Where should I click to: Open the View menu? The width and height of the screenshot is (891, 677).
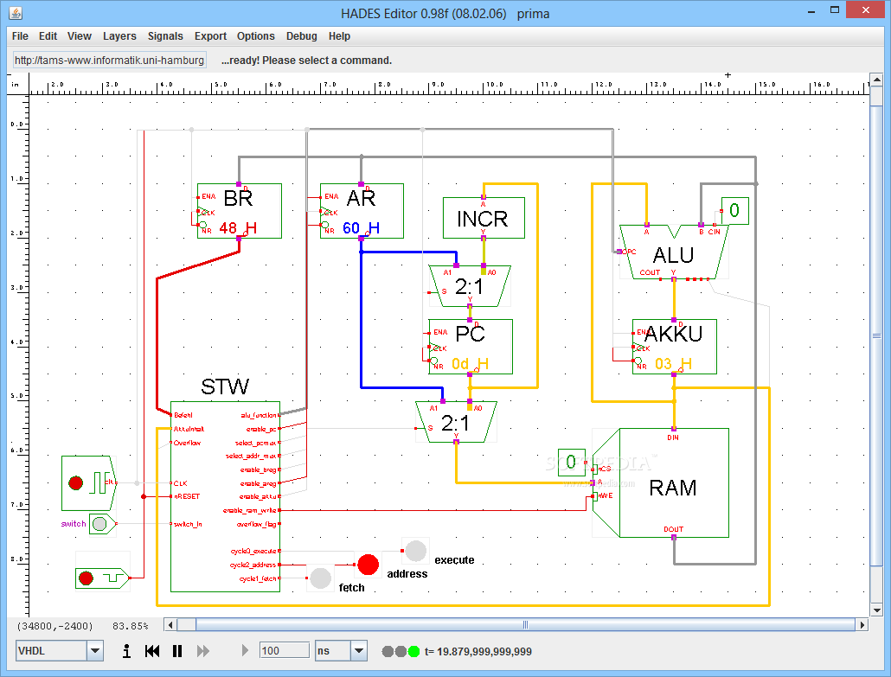pyautogui.click(x=79, y=35)
